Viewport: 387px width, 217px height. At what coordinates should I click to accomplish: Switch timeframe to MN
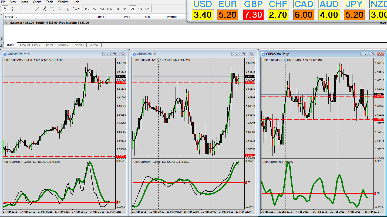point(147,9)
